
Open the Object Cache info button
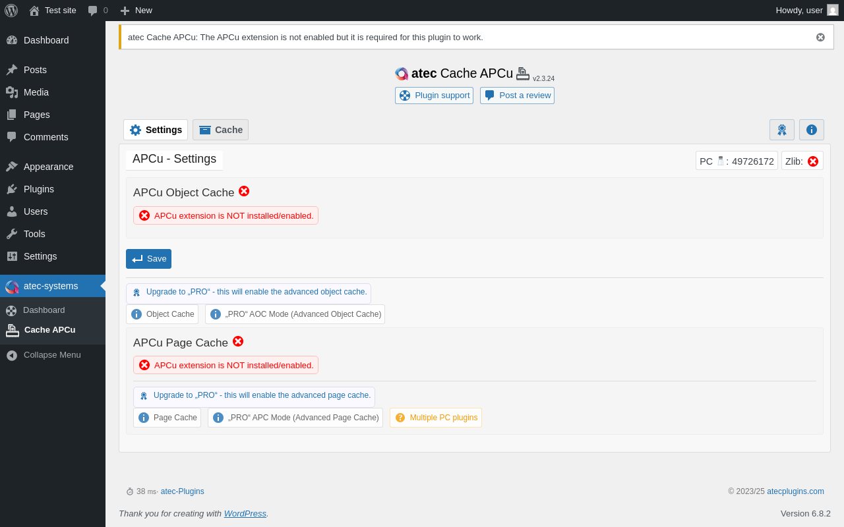point(162,314)
